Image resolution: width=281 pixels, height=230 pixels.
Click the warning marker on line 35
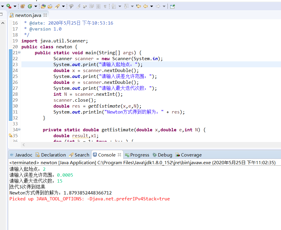[x=11, y=135]
